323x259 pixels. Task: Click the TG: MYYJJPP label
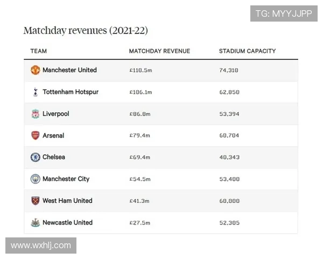[x=284, y=13]
